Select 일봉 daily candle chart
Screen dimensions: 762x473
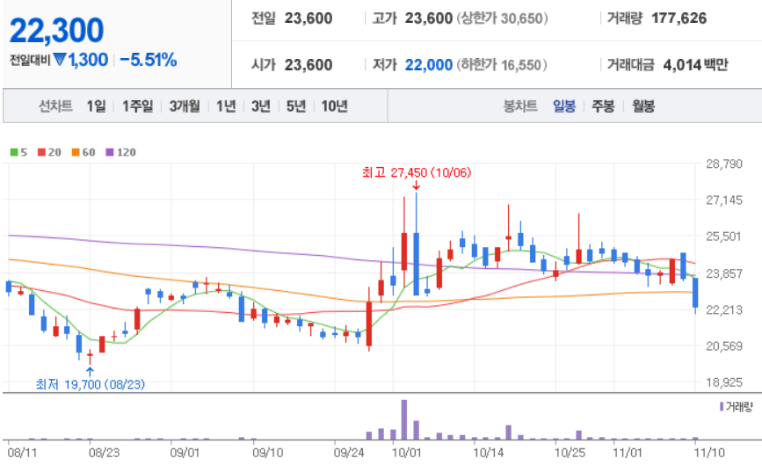563,106
